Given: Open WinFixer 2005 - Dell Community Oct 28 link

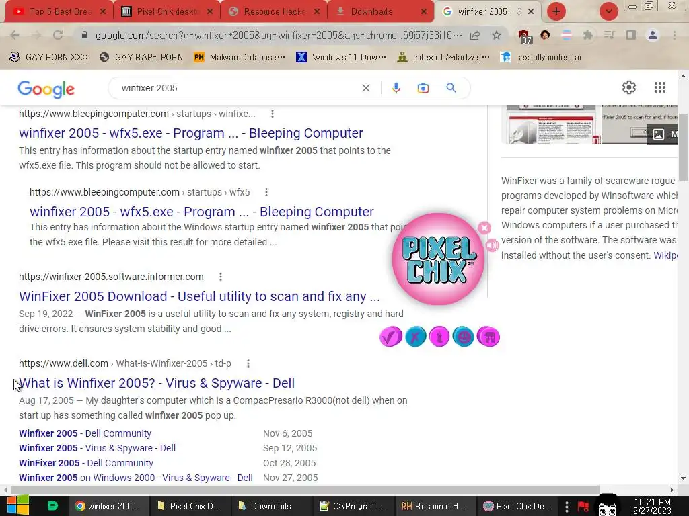Looking at the screenshot, I should [x=86, y=464].
